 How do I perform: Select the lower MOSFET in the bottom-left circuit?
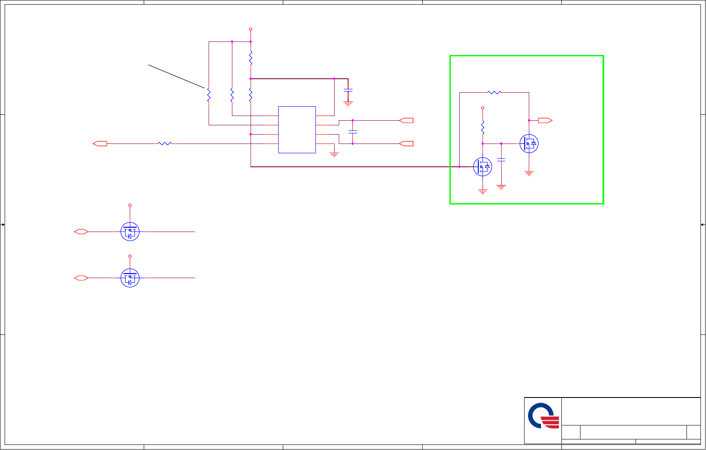point(130,278)
